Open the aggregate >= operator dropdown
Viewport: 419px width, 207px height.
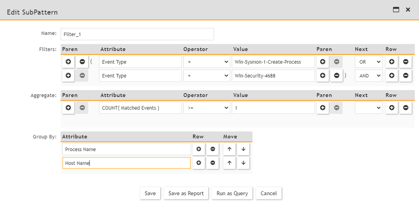206,108
